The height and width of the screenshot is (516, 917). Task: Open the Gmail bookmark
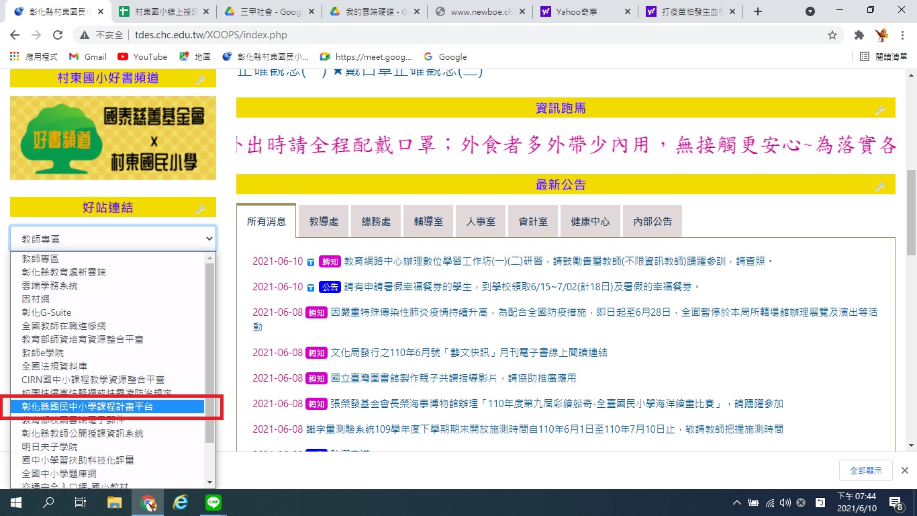pos(87,57)
